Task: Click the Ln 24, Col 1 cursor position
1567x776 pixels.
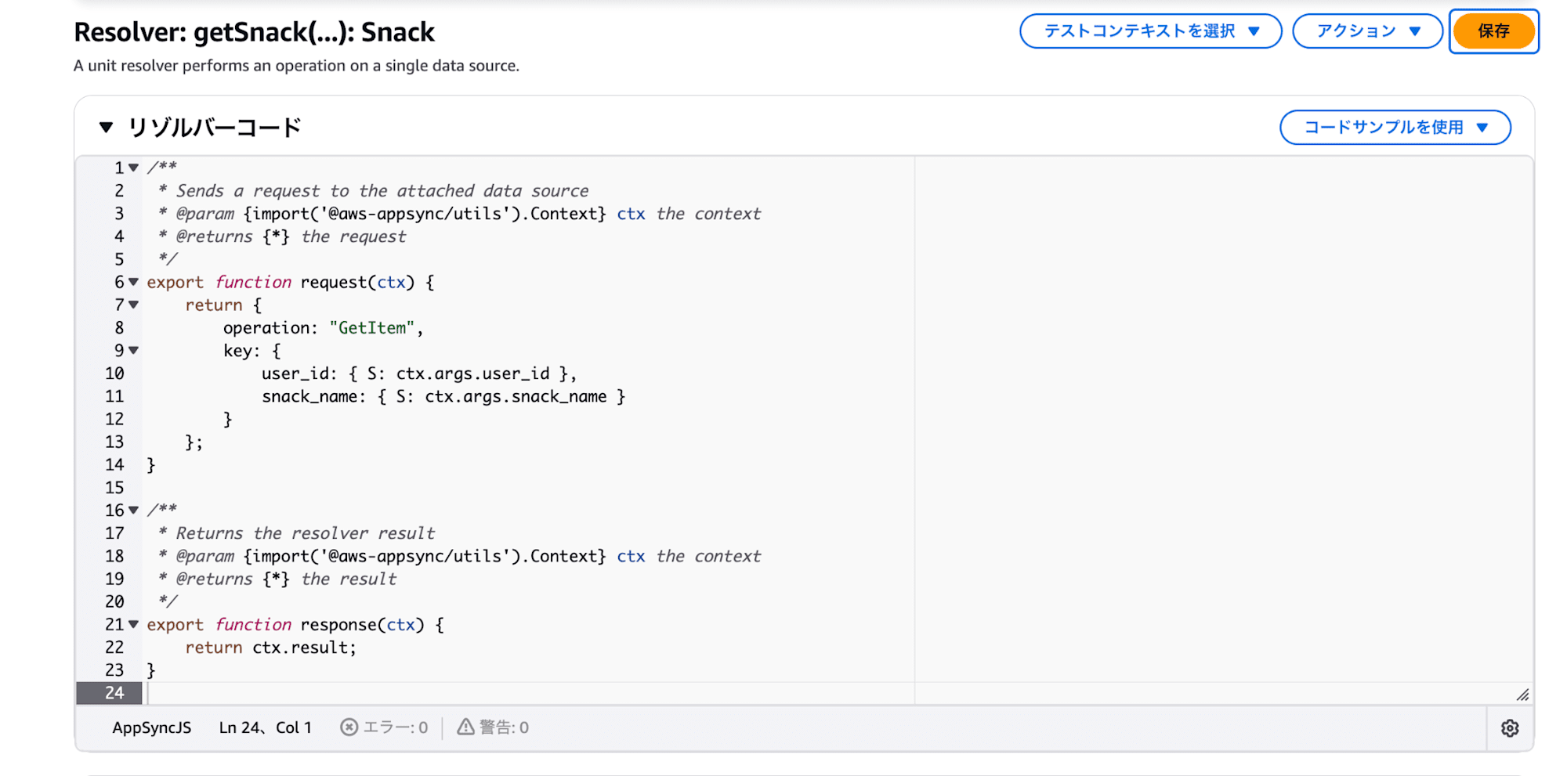Action: click(266, 727)
